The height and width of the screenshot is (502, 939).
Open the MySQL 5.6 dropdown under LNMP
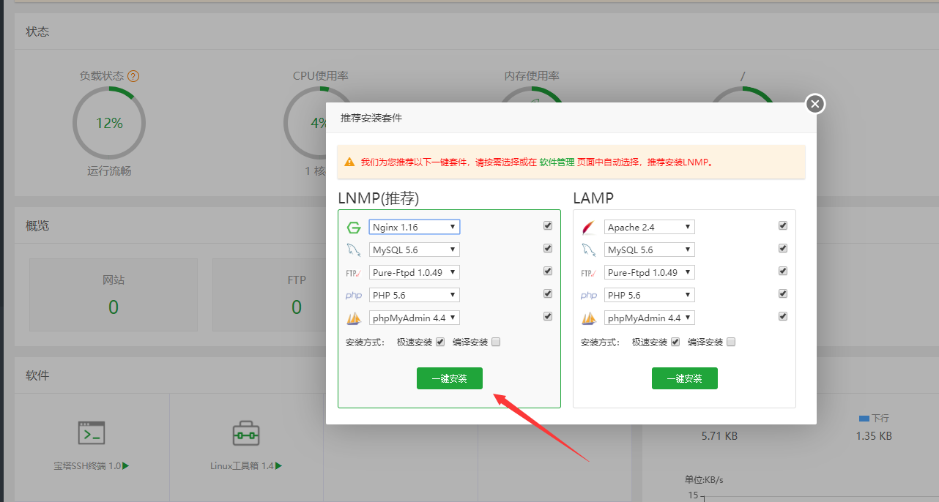[x=415, y=250]
